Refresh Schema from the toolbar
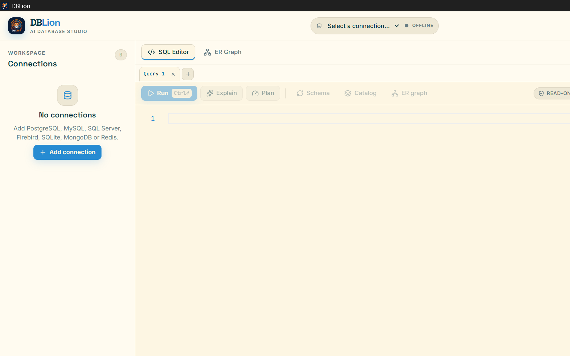The width and height of the screenshot is (570, 356). click(313, 93)
